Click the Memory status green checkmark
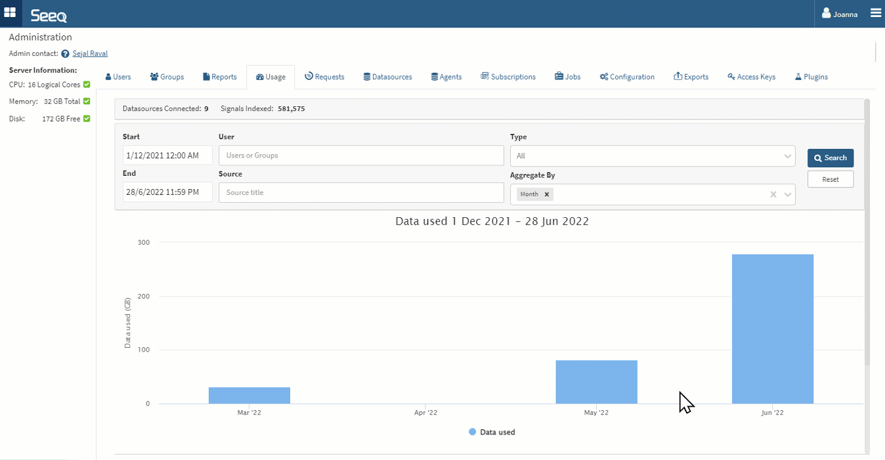The width and height of the screenshot is (885, 460). pyautogui.click(x=87, y=102)
